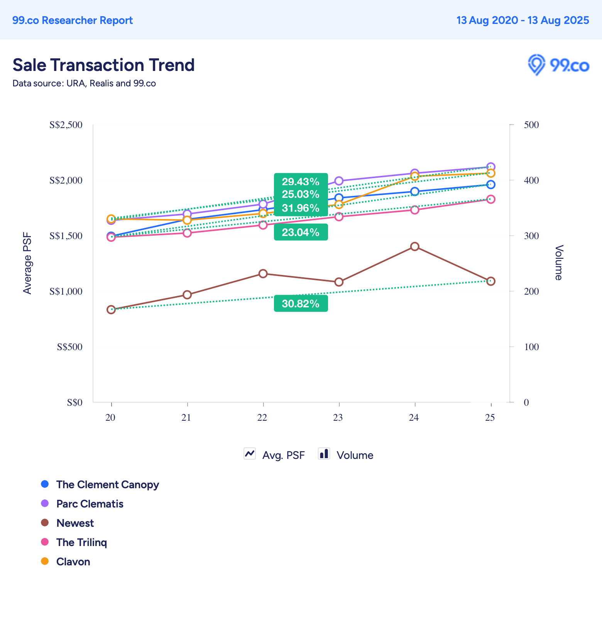Viewport: 602px width, 617px height.
Task: Select The Clement Canopy legend label
Action: click(108, 485)
